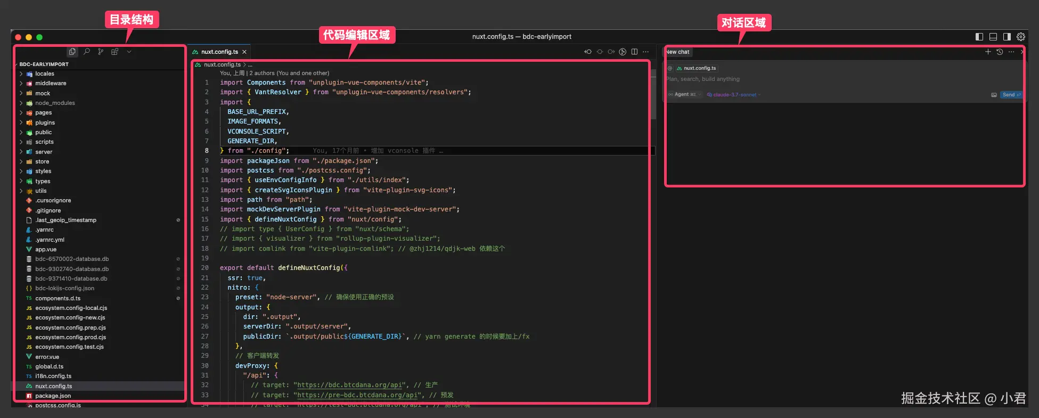Click the editor vertical scrollbar thumb
This screenshot has height=418, width=1039.
(x=653, y=94)
